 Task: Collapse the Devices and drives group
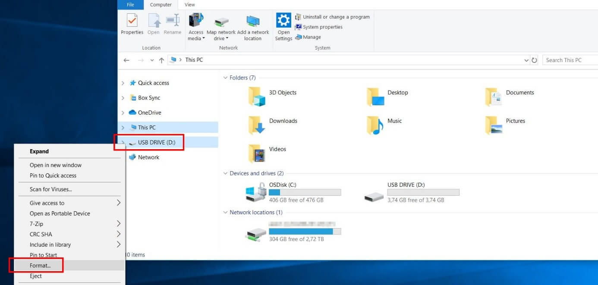225,174
